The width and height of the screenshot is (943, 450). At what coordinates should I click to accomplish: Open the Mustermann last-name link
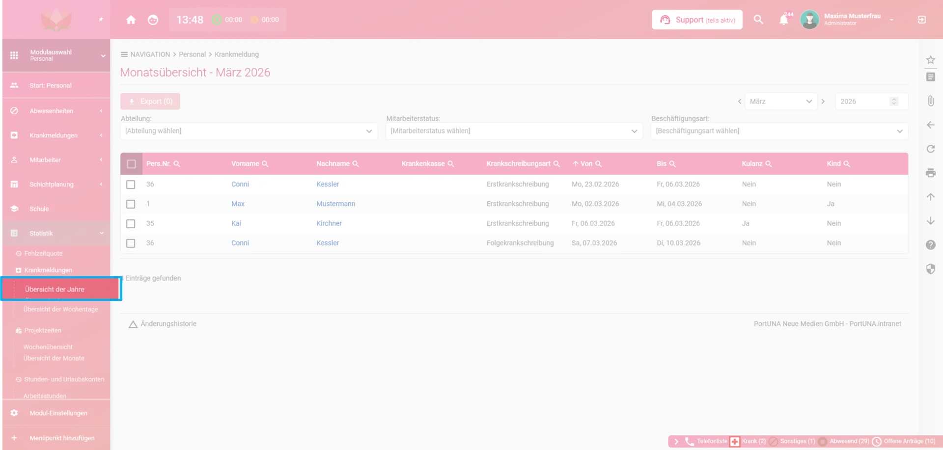coord(335,204)
